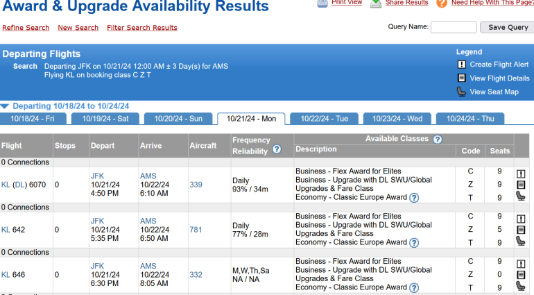The width and height of the screenshot is (534, 295).
Task: Open the 10/18/24 - Fri date tab
Action: click(33, 119)
